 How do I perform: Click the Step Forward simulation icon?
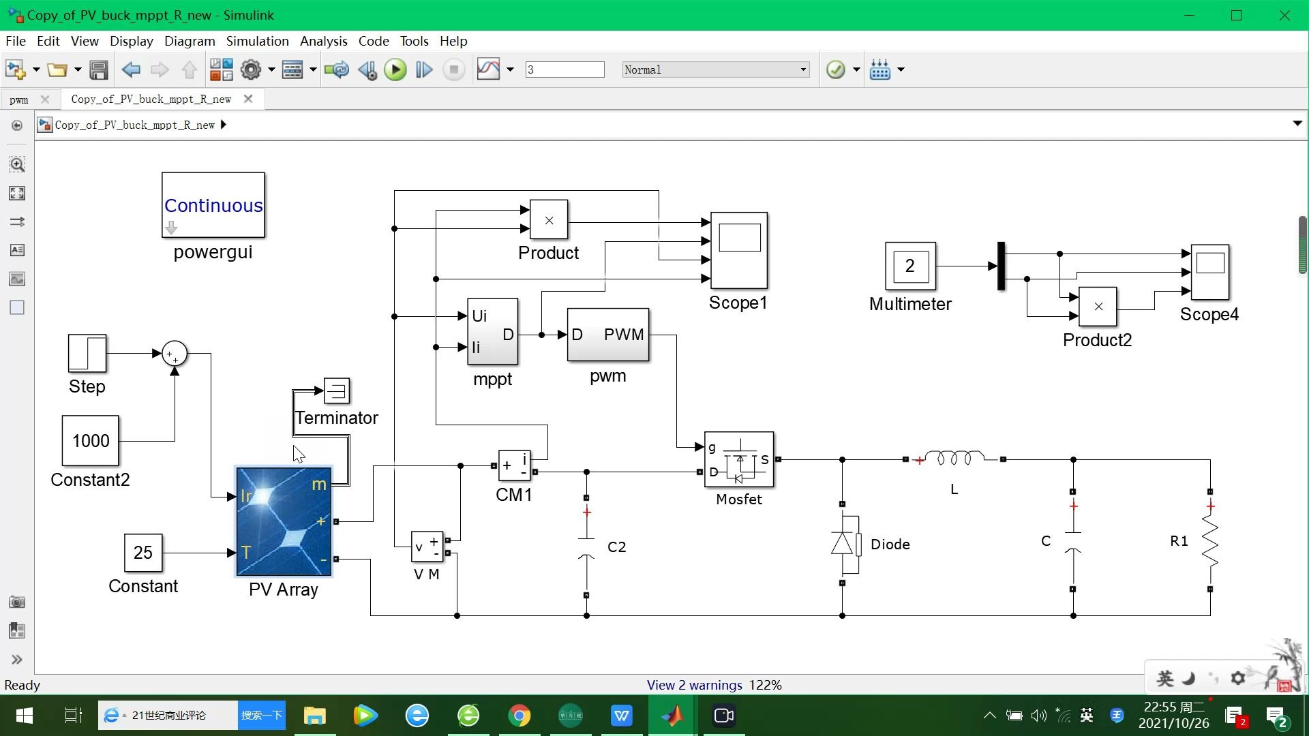[x=424, y=70]
